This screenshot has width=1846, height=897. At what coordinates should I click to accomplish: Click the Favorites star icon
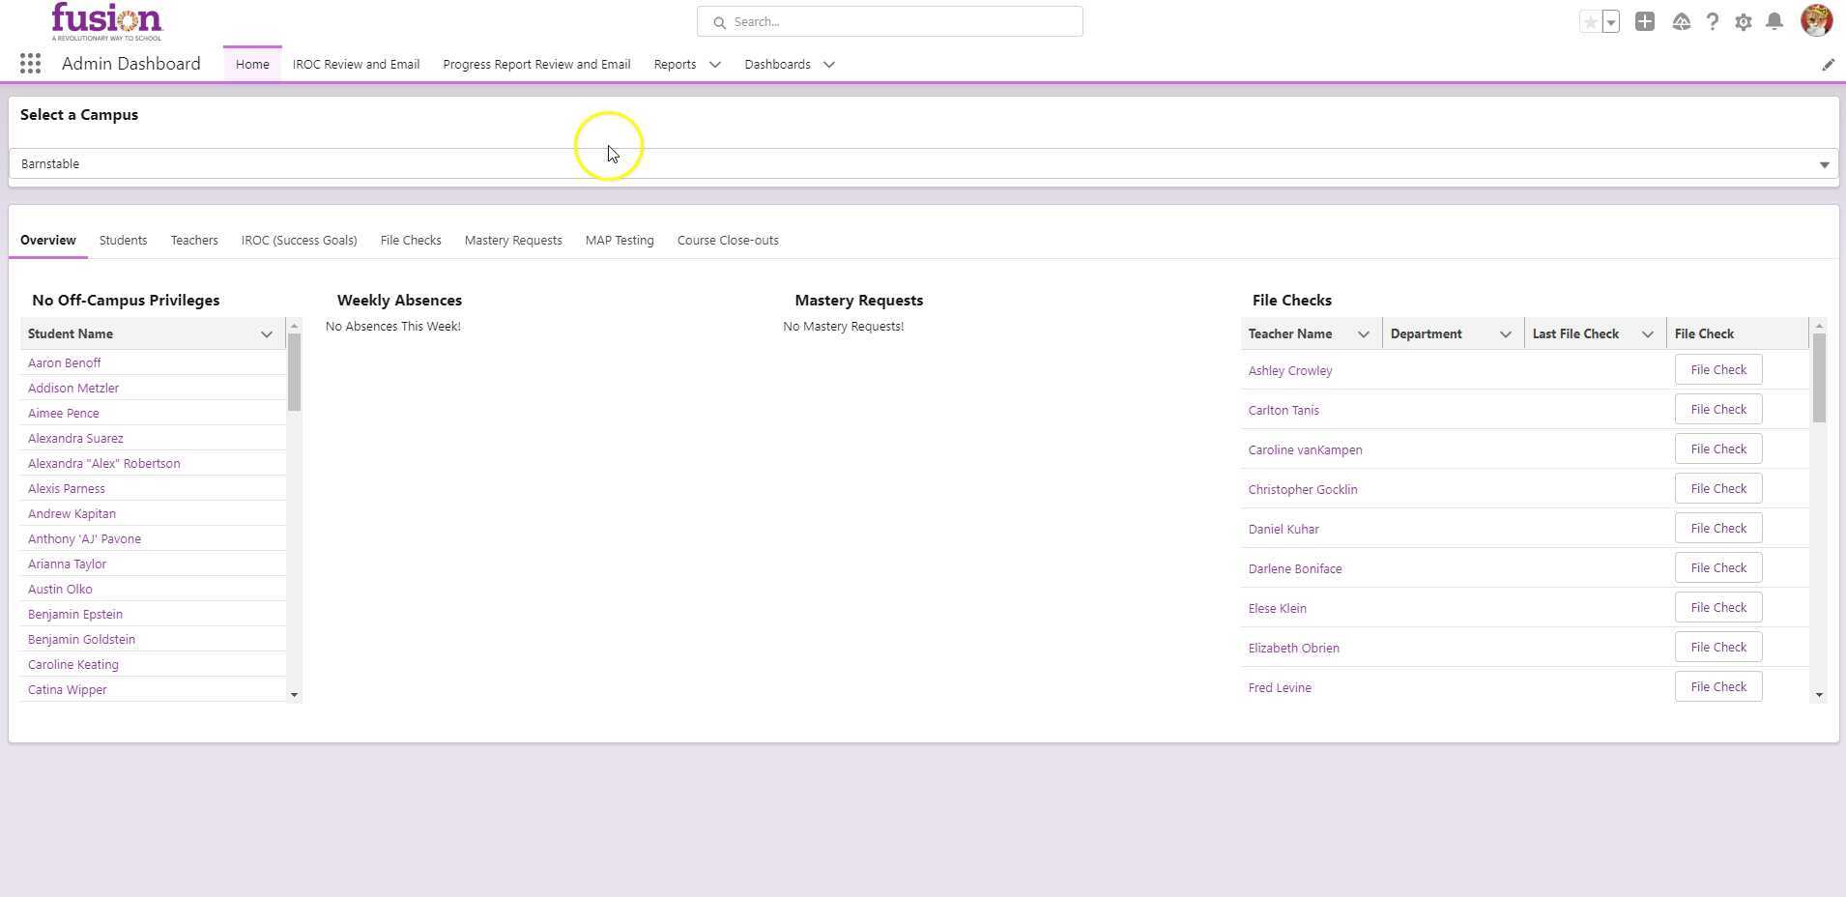1590,22
